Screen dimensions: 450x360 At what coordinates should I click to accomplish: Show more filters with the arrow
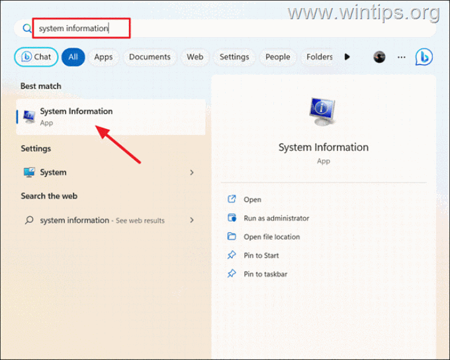click(x=347, y=57)
